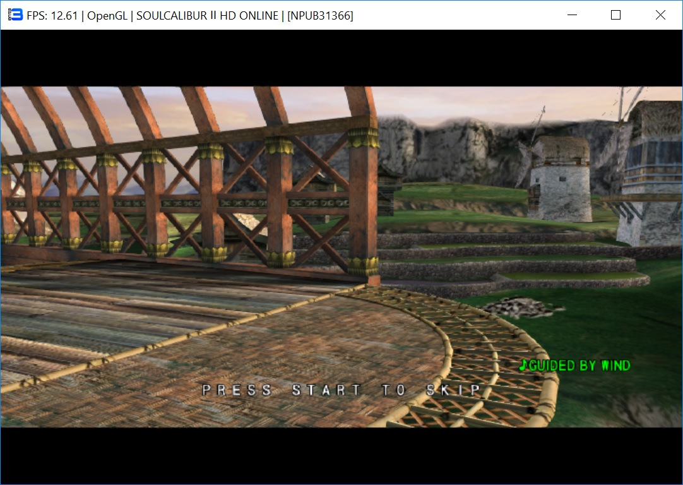
Task: Click the large building at right edge
Action: 652,174
